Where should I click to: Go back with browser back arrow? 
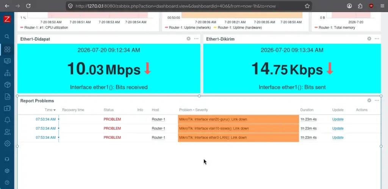[7, 6]
